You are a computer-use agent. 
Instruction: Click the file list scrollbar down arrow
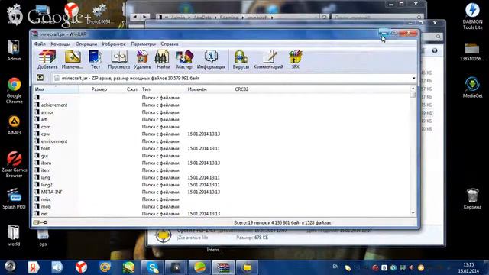tap(413, 213)
